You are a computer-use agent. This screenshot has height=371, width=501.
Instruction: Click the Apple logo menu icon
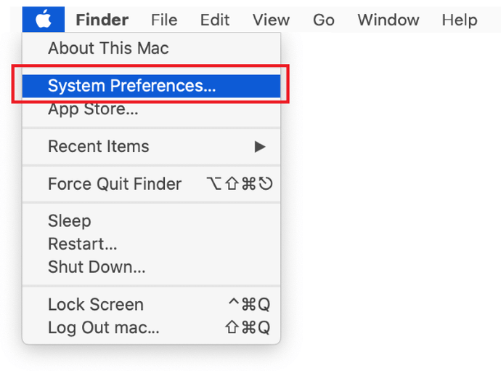click(x=44, y=20)
